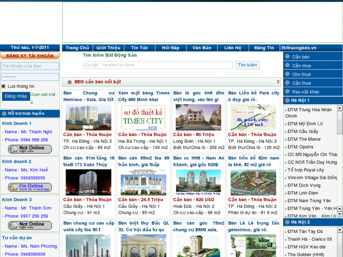Open the Golden An Khánh towers thumbnail
This screenshot has height=257, width=343.
point(198,182)
